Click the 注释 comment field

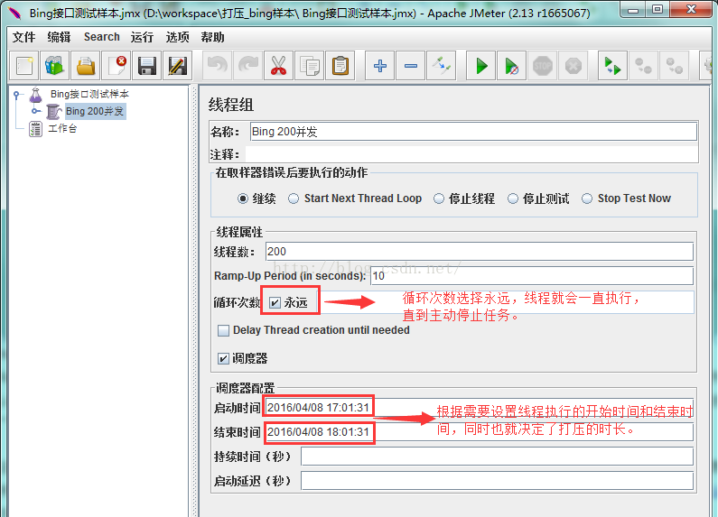[471, 154]
